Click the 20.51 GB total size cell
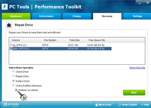 [73, 45]
